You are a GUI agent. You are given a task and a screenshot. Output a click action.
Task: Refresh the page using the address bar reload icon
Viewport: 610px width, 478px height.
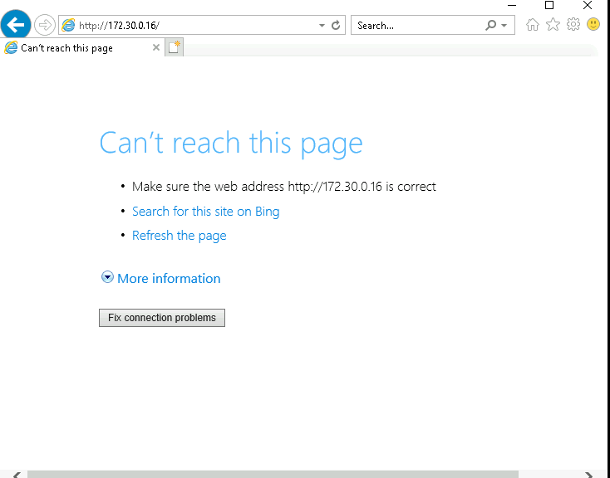coord(336,25)
